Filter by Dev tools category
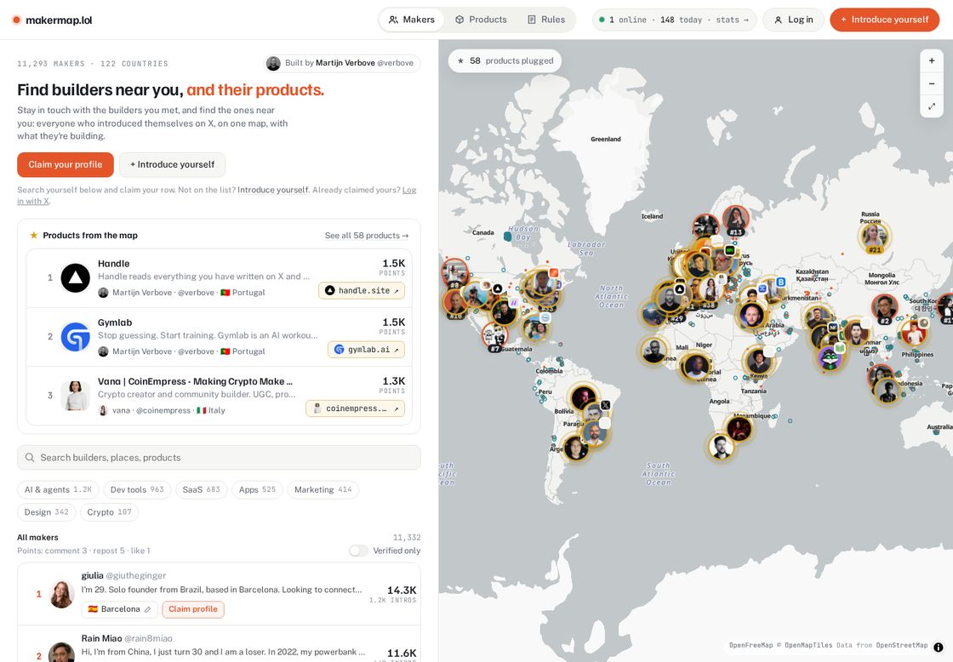Viewport: 953px width, 662px height. pyautogui.click(x=137, y=489)
